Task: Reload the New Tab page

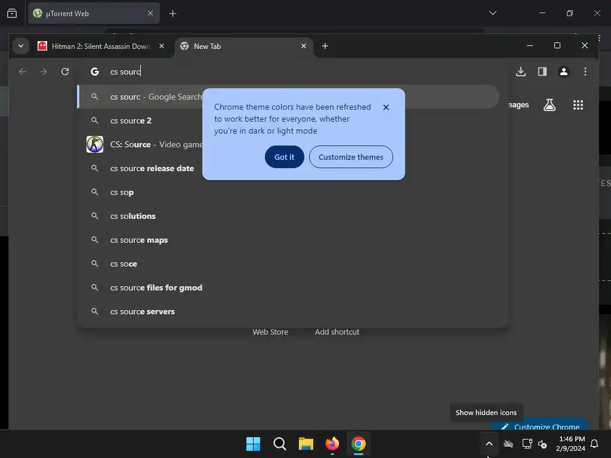Action: pyautogui.click(x=65, y=72)
